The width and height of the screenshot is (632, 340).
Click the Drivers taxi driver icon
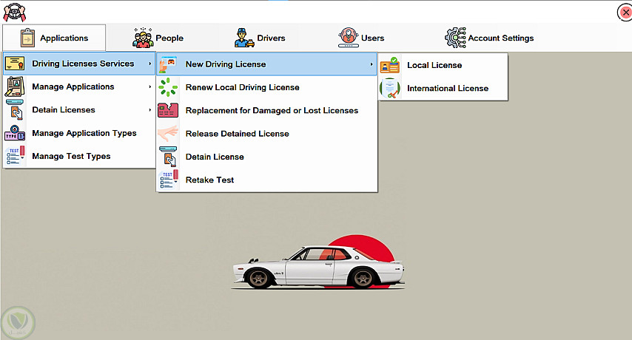[244, 38]
